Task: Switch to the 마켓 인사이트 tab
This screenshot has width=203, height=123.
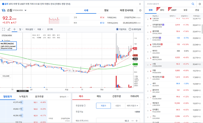Action: point(127,10)
